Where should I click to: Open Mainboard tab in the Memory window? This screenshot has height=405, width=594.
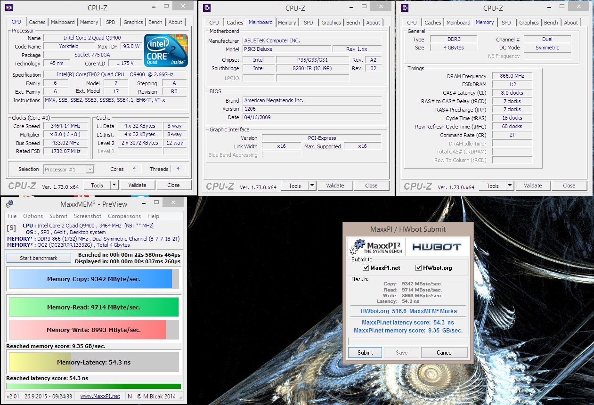[x=458, y=23]
